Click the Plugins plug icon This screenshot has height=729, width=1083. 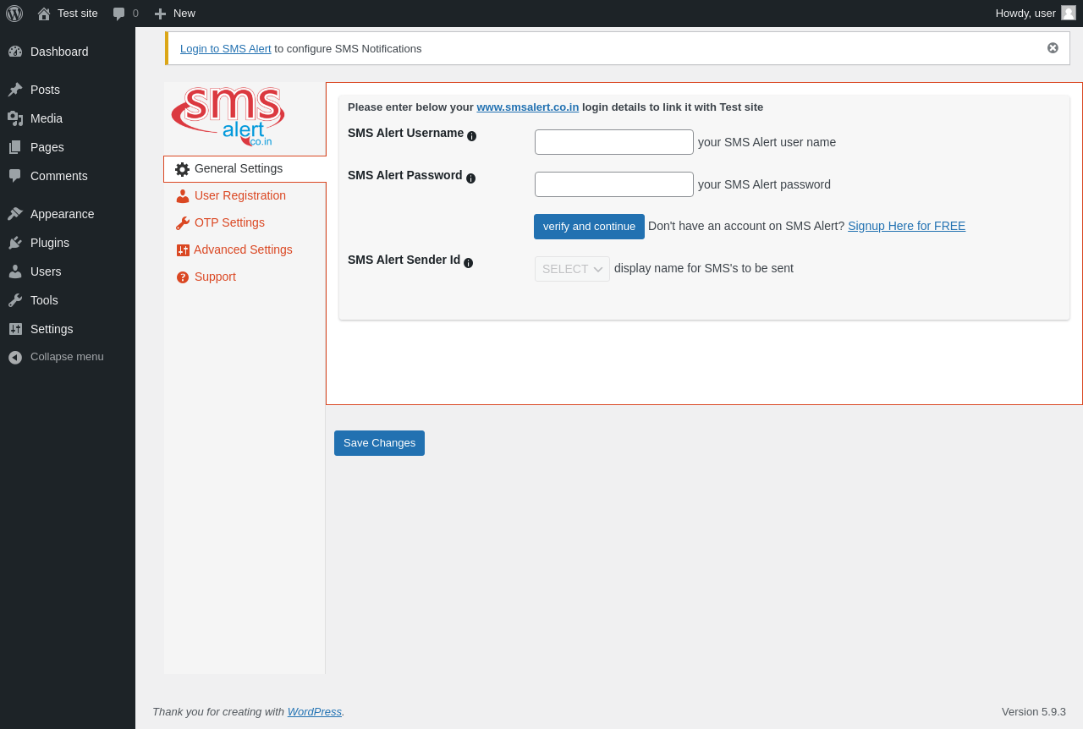click(15, 243)
